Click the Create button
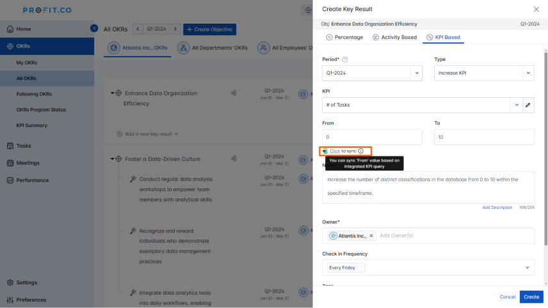This screenshot has height=308, width=548. [531, 297]
